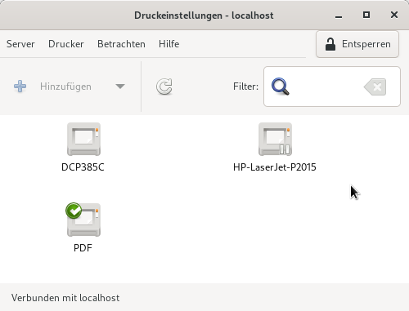This screenshot has height=311, width=409.
Task: Select the DCP385C printer icon
Action: point(83,139)
